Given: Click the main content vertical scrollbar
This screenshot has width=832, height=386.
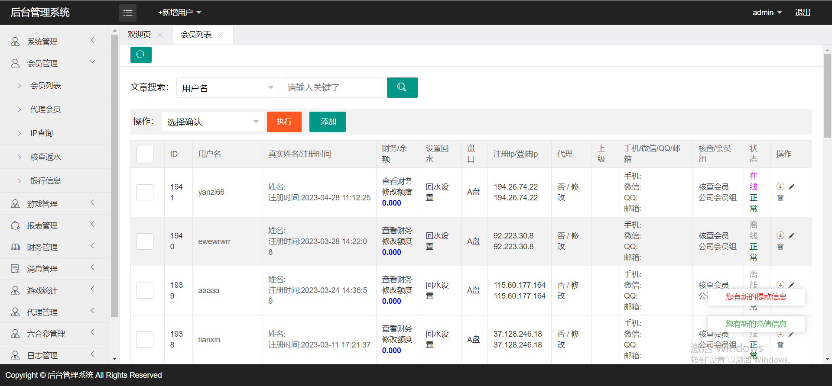Looking at the screenshot, I should [x=827, y=95].
